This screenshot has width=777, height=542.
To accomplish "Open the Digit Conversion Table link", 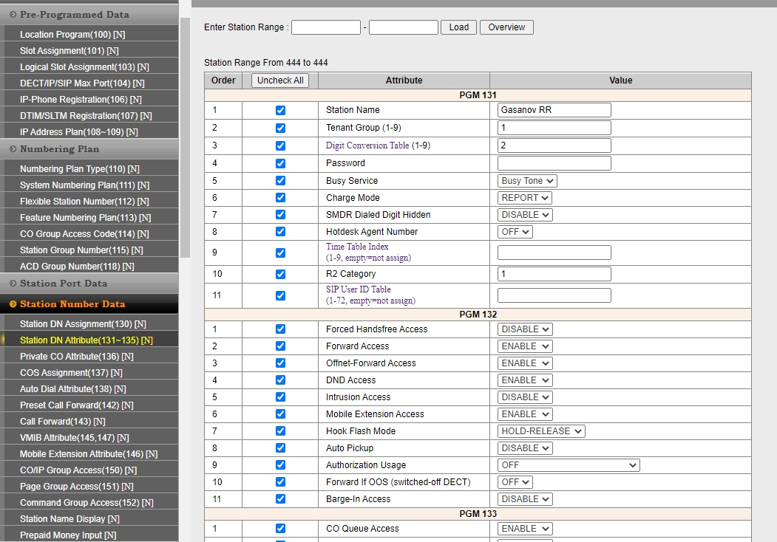I will tap(367, 145).
